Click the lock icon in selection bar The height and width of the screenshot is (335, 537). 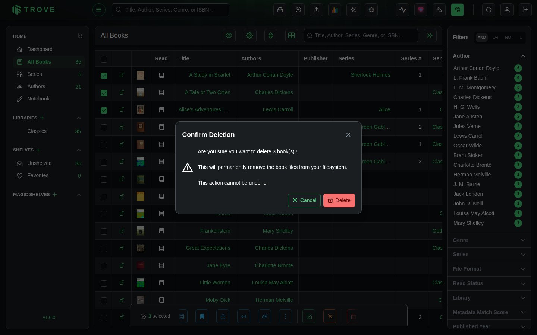click(223, 316)
